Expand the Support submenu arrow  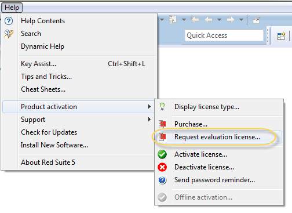[x=149, y=120]
